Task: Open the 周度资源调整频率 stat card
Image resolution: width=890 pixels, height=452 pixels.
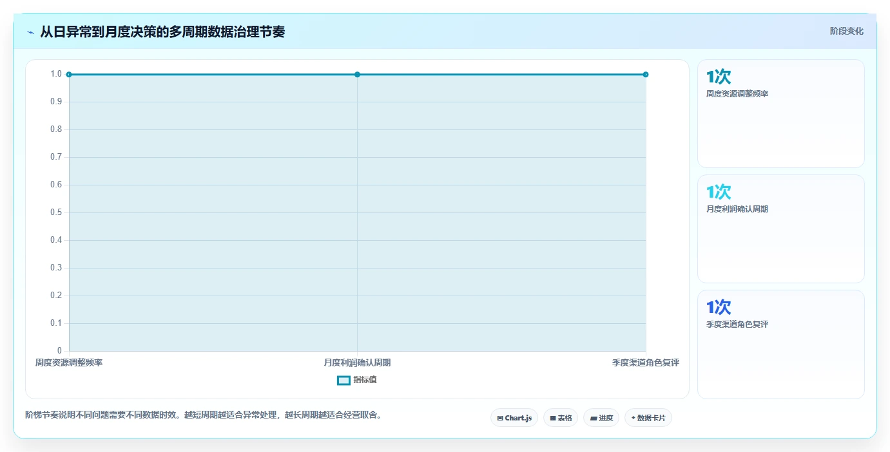Action: tap(780, 114)
